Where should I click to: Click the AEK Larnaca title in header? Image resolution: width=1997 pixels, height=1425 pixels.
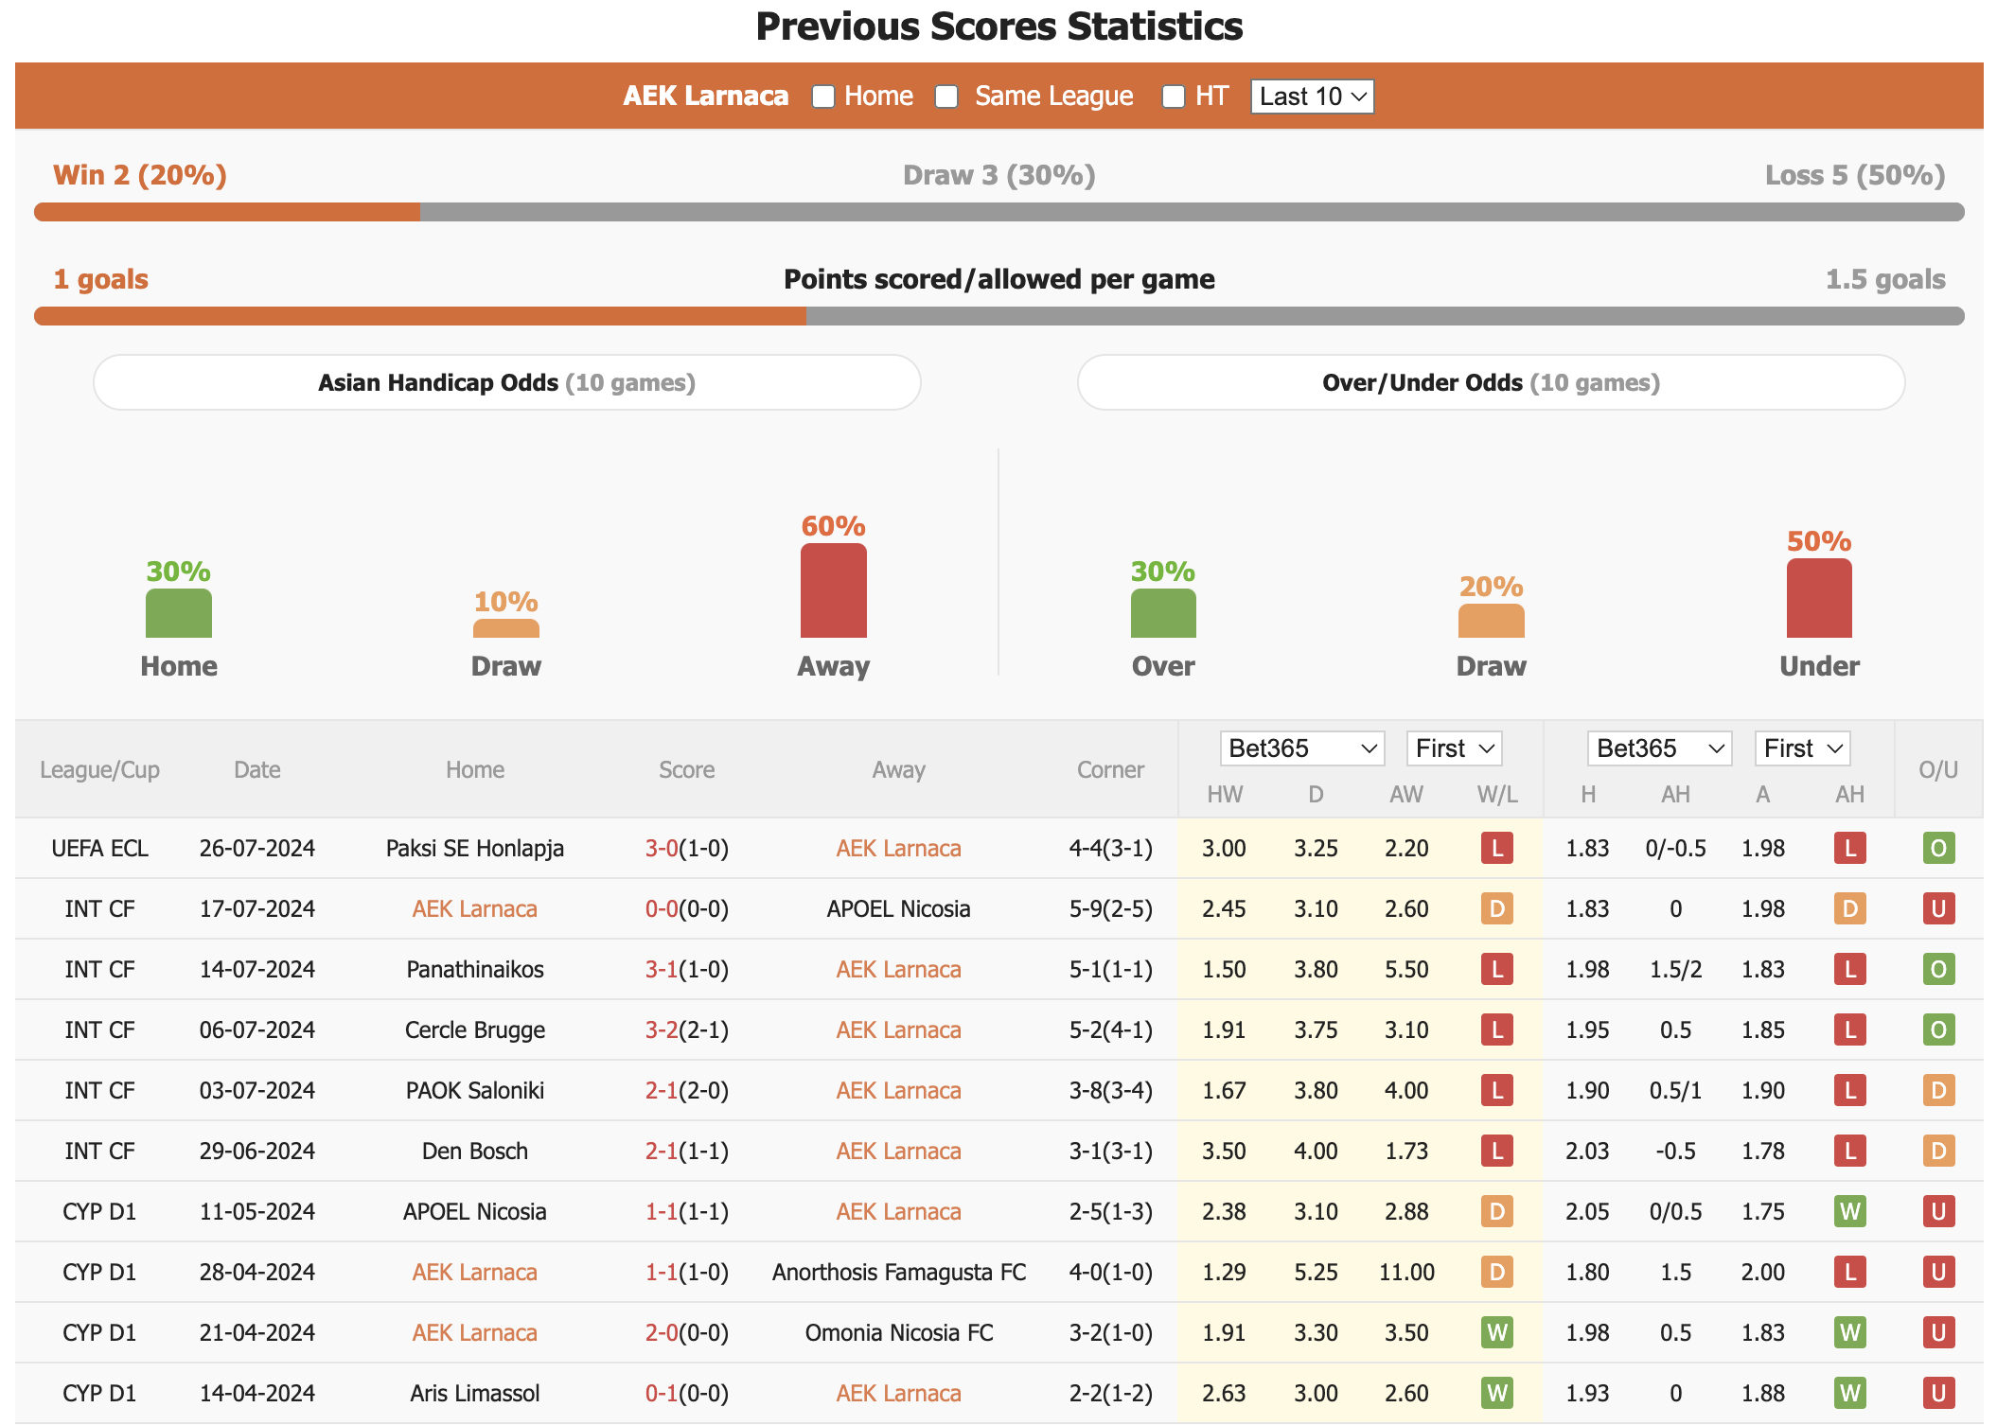click(705, 97)
